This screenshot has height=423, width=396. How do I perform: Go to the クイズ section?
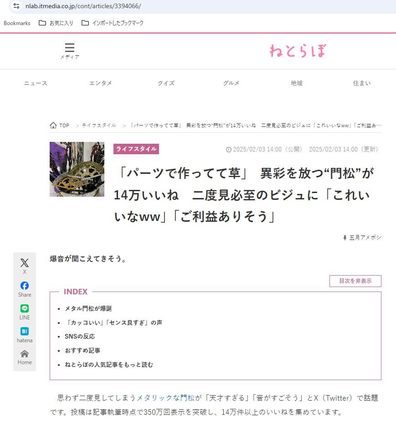166,83
